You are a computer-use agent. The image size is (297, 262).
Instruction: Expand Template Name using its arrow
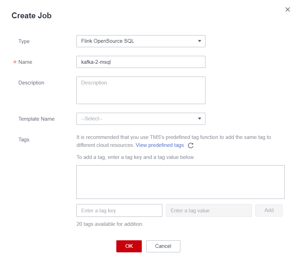(200, 119)
